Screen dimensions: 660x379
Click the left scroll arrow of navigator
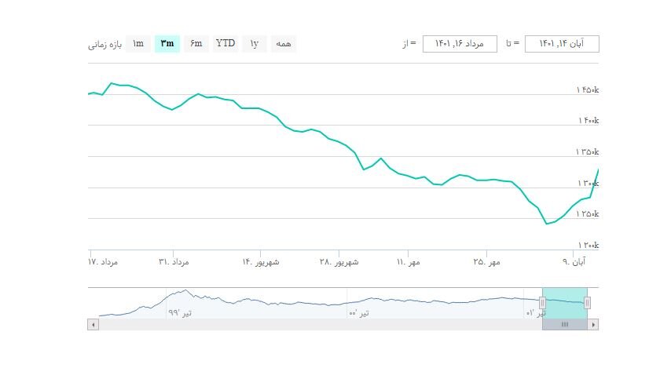(93, 324)
